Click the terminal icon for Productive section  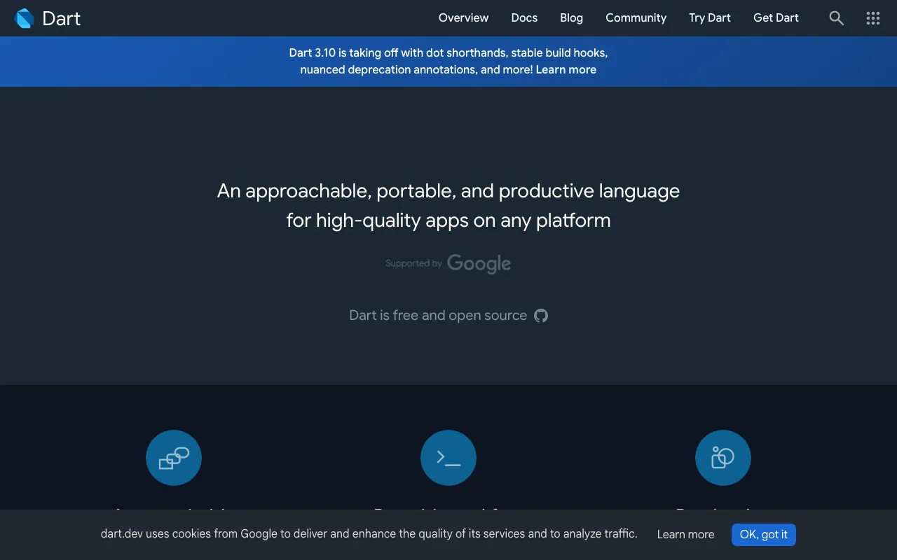pos(448,458)
